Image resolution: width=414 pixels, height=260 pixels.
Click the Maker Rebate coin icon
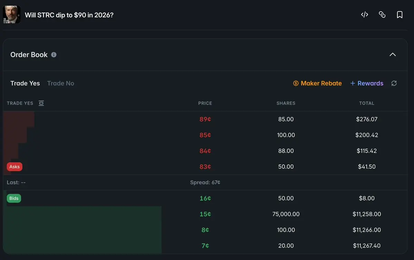coord(296,83)
